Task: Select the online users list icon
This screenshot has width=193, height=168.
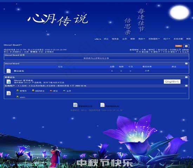Action: 8,93
